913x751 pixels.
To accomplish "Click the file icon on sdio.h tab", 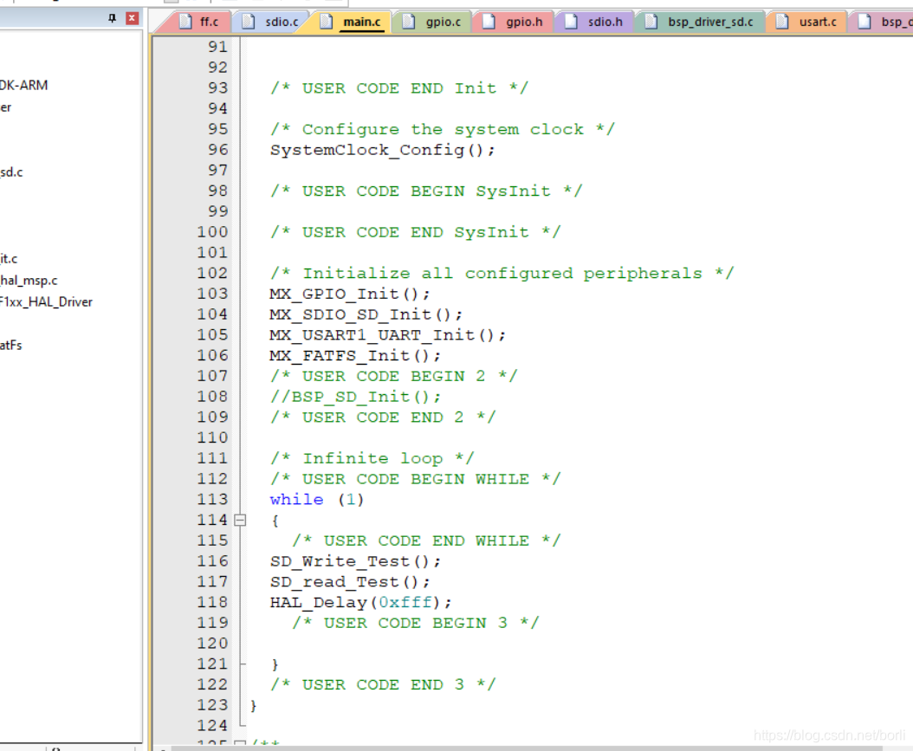I will 571,22.
